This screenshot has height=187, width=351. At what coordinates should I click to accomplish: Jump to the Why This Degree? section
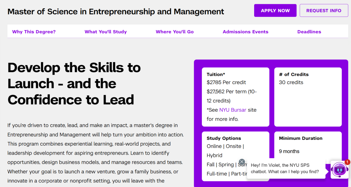(x=34, y=32)
